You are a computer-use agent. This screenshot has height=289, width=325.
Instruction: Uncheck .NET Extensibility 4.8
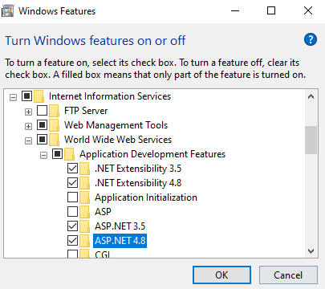pos(72,183)
